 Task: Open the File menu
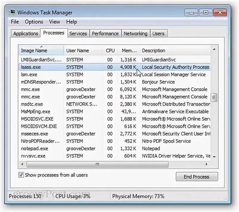[15, 22]
